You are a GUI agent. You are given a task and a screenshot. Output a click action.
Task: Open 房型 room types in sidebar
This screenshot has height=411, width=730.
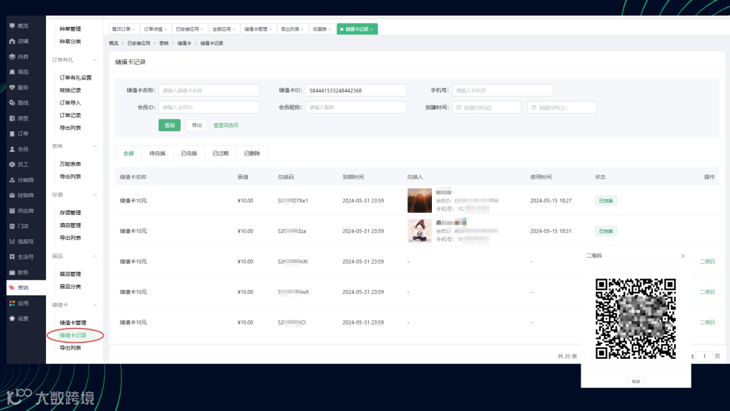(x=19, y=118)
